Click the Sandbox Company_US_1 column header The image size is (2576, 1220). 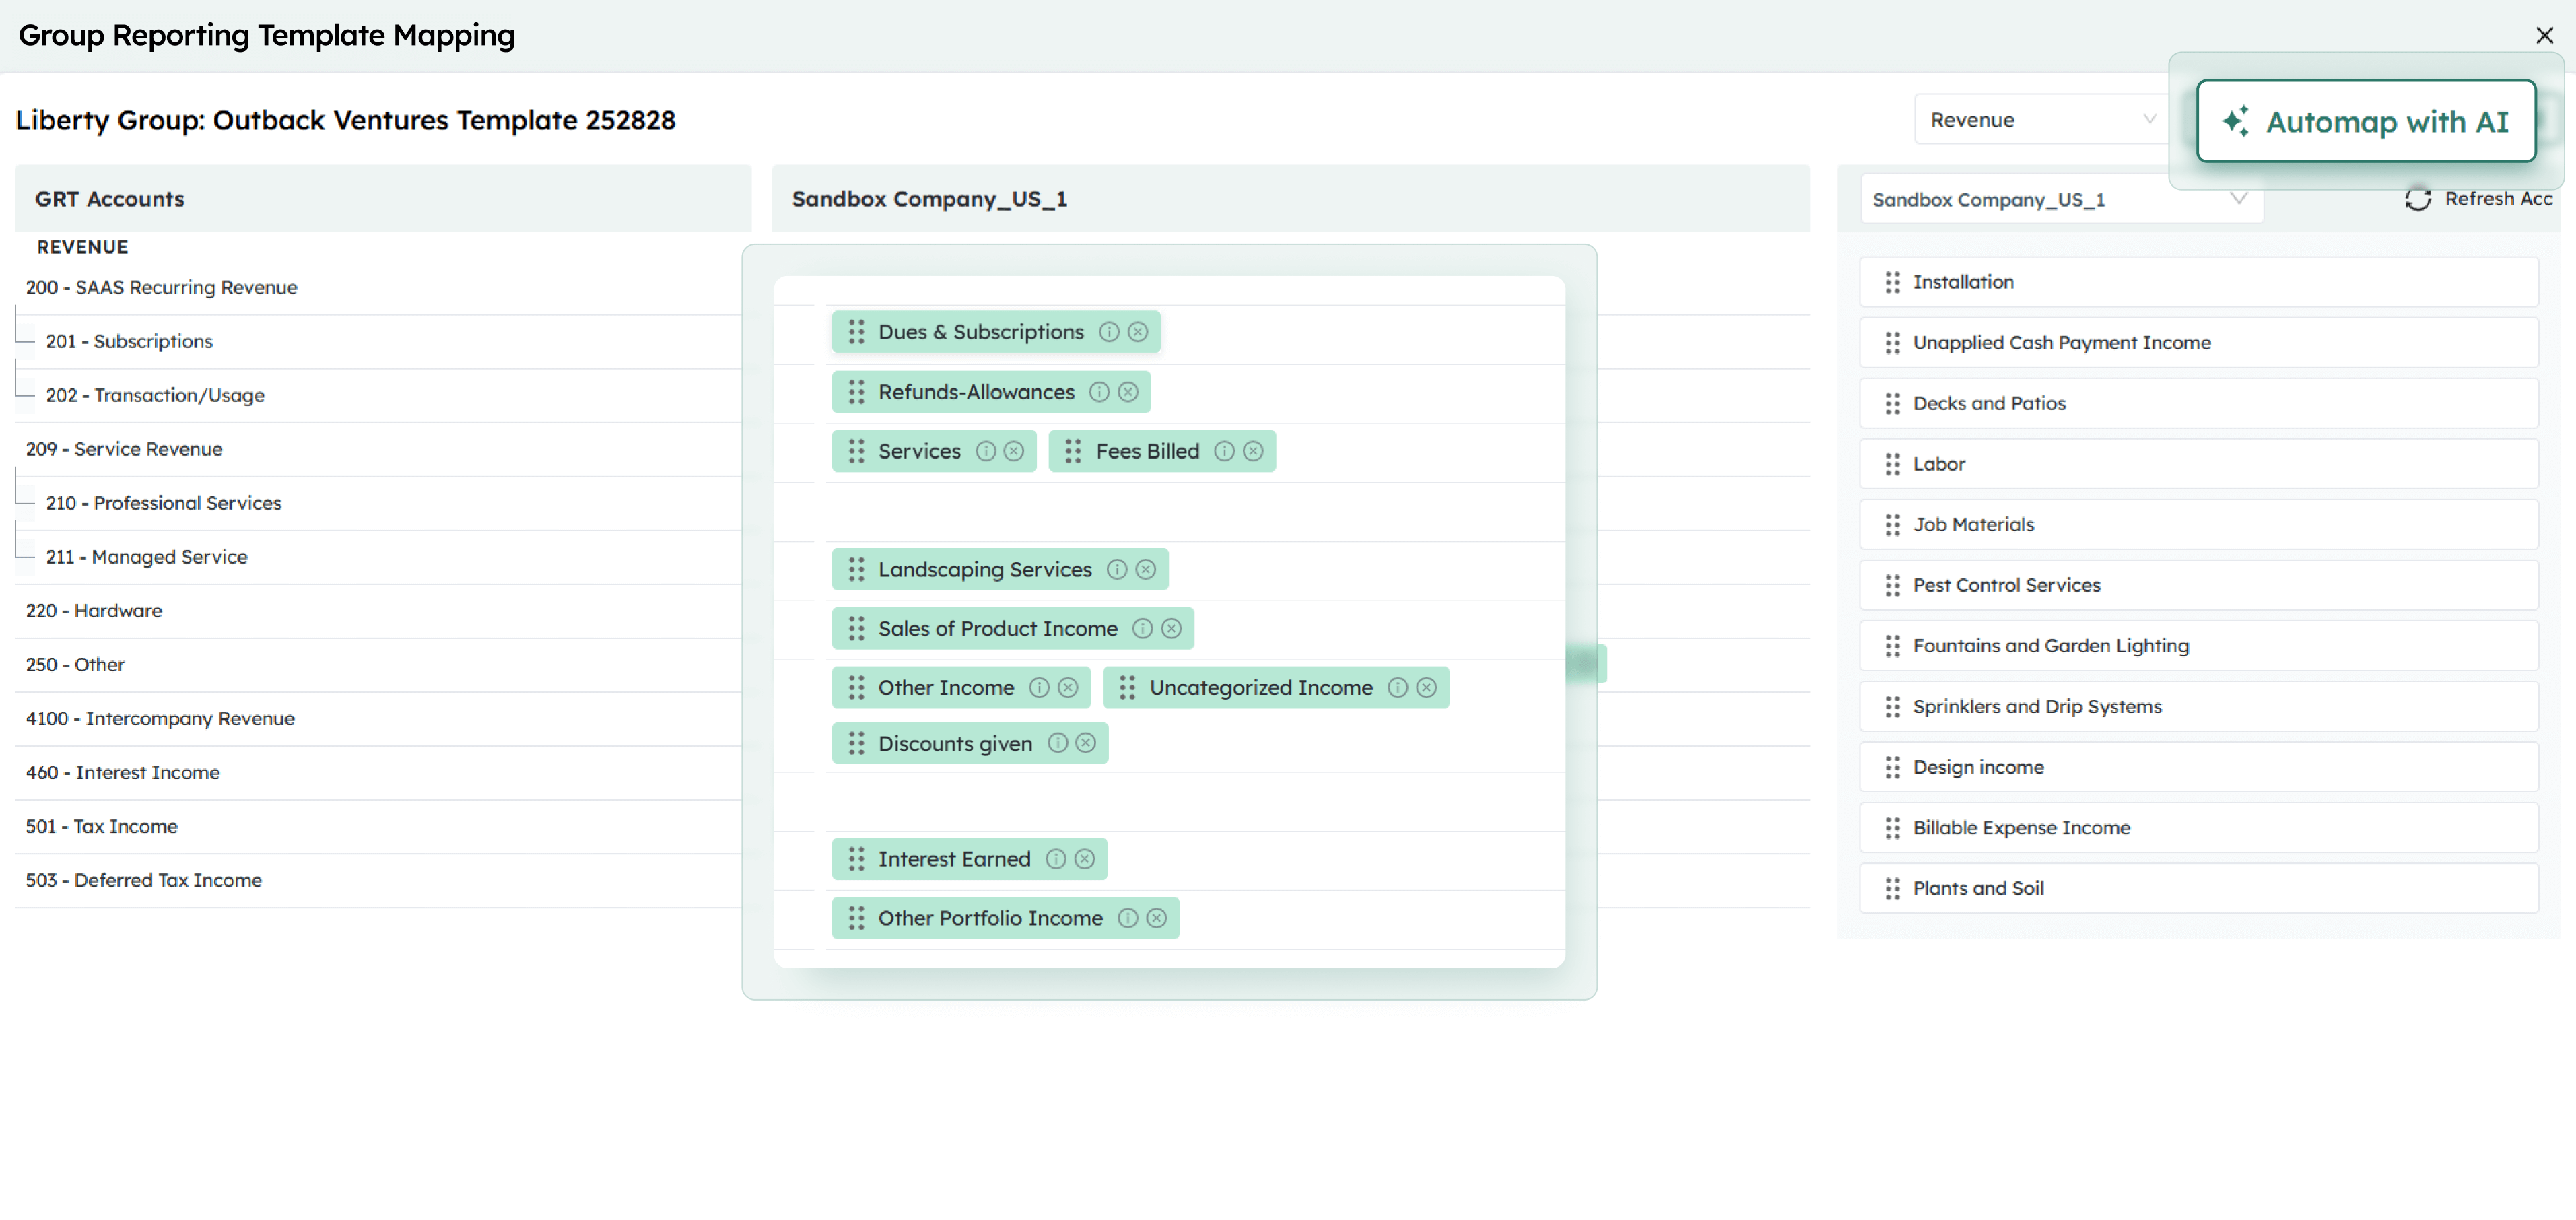1291,199
